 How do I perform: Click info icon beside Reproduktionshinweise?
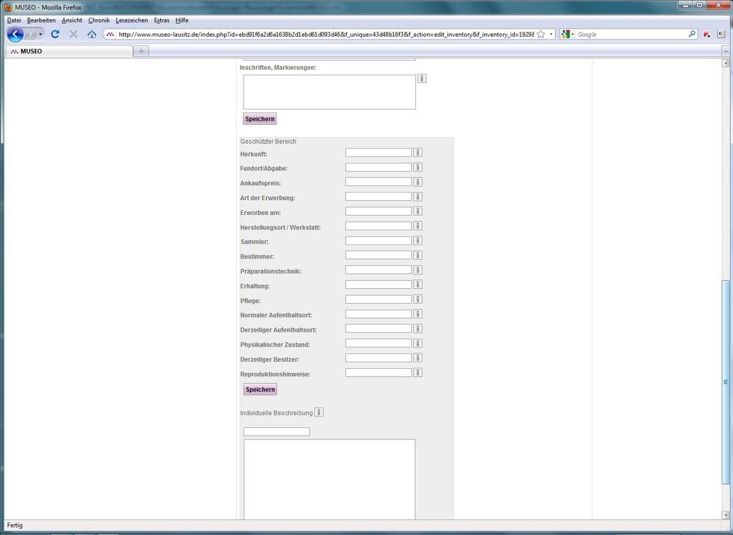point(418,372)
